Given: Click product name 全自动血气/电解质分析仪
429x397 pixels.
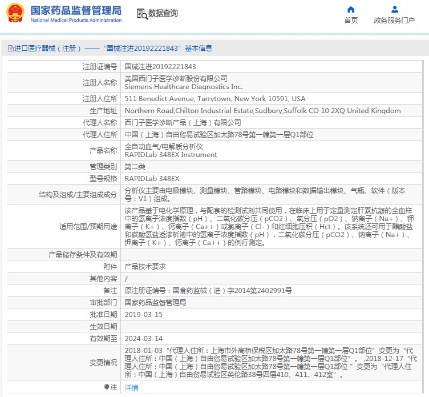Looking at the screenshot, I should pyautogui.click(x=164, y=147).
